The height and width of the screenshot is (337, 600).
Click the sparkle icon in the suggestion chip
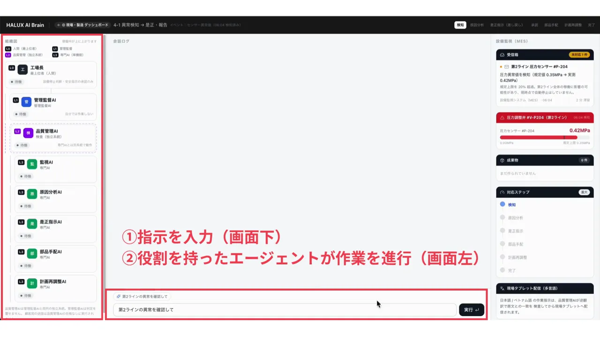(x=119, y=296)
